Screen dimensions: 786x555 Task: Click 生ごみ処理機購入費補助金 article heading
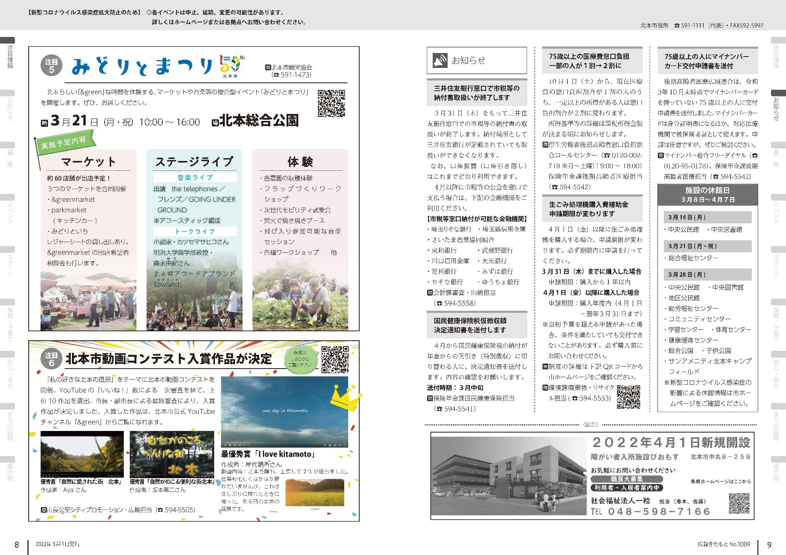(592, 209)
